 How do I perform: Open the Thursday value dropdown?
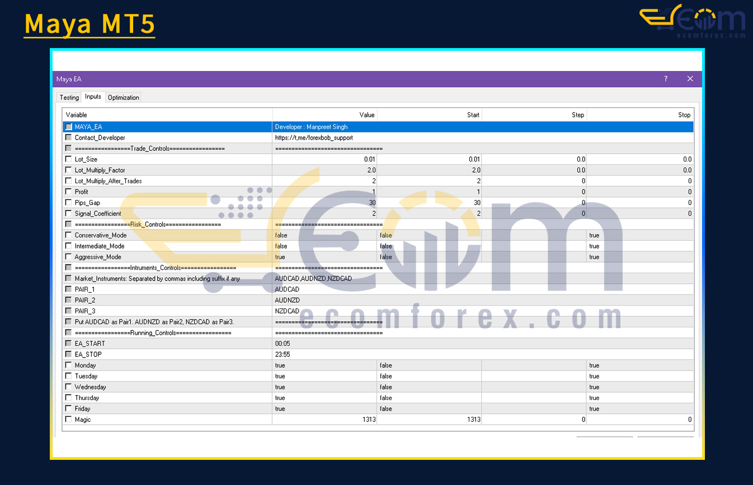click(325, 398)
